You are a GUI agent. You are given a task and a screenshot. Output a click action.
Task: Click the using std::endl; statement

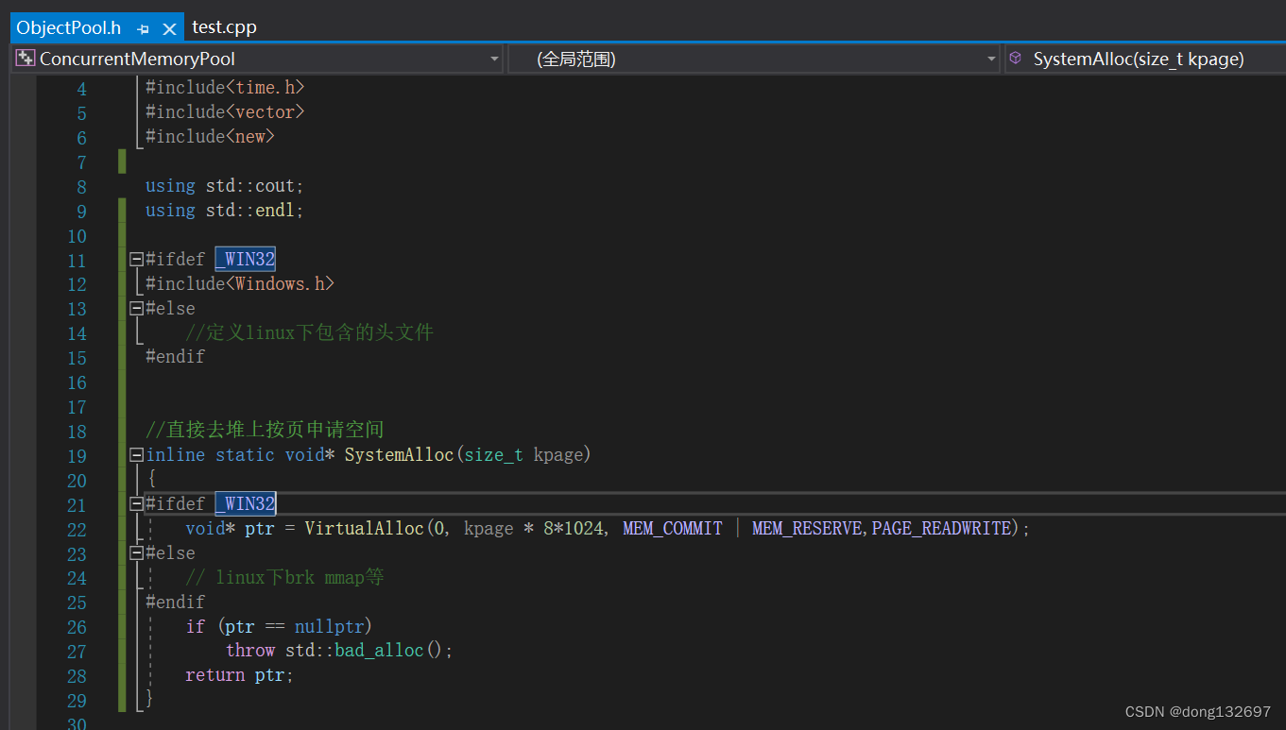coord(225,210)
